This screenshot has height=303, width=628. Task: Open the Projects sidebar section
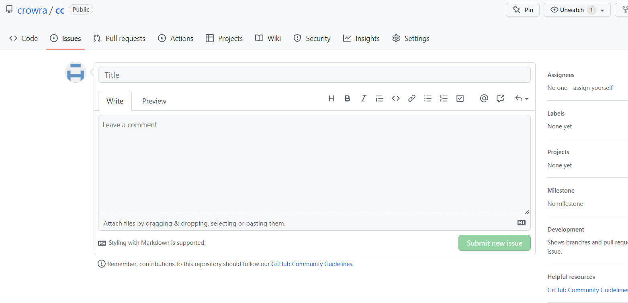coord(558,152)
